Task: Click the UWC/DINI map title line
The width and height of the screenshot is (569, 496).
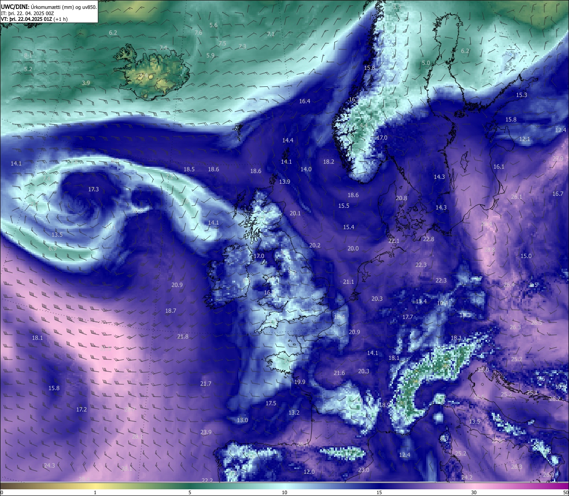Action: pos(48,7)
